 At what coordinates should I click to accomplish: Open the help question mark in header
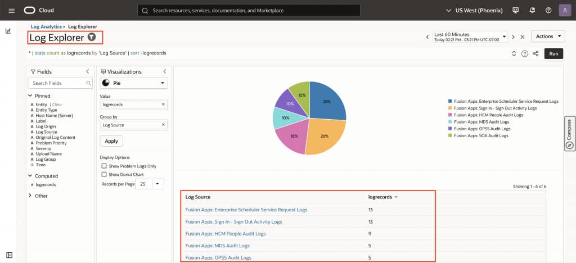(x=548, y=10)
